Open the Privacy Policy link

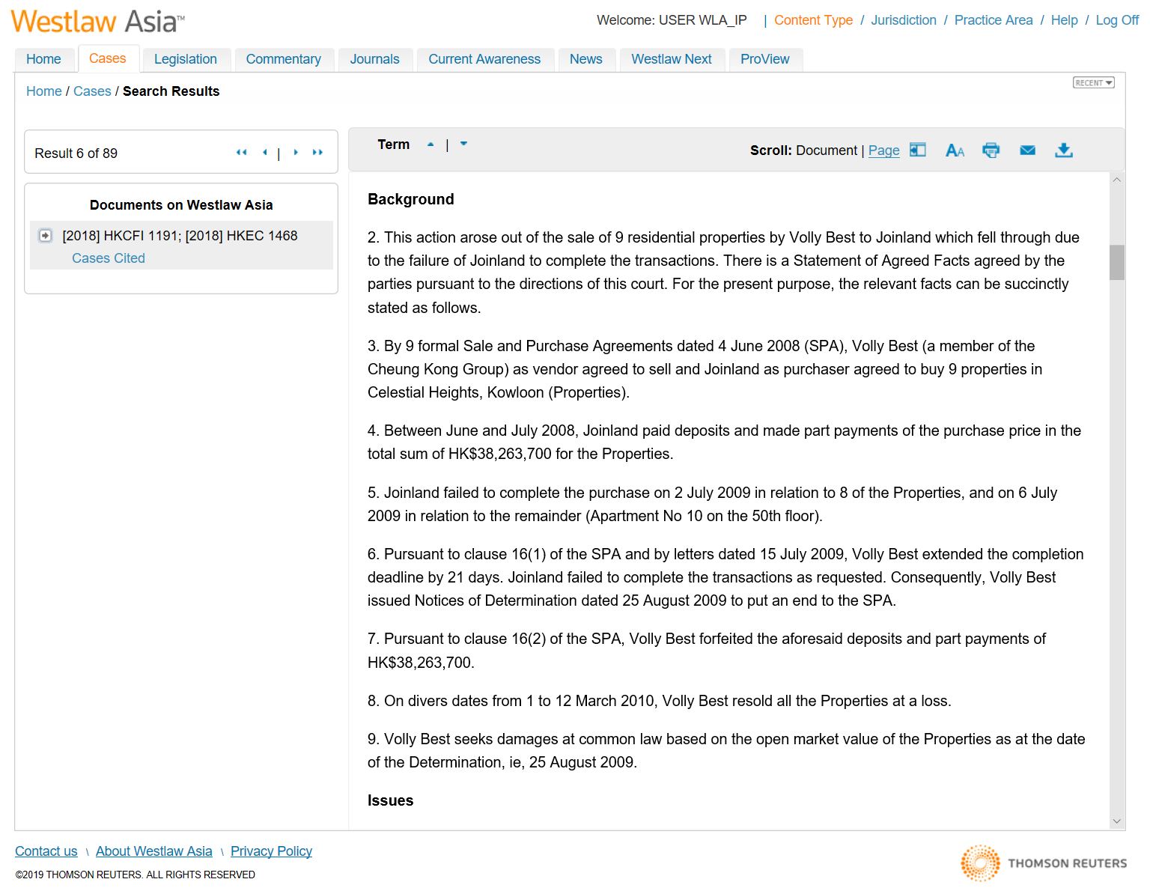tap(271, 851)
